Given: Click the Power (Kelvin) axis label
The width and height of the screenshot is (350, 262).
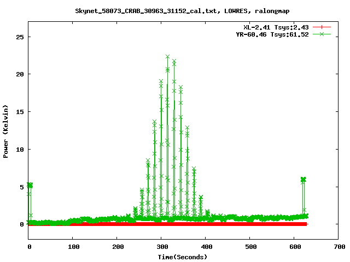Looking at the screenshot, I should pos(5,132).
